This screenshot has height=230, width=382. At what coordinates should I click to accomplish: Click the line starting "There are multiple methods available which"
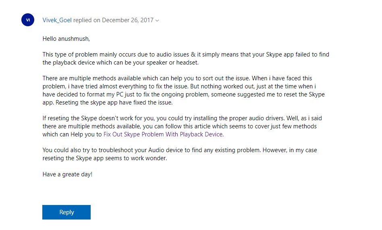[177, 78]
